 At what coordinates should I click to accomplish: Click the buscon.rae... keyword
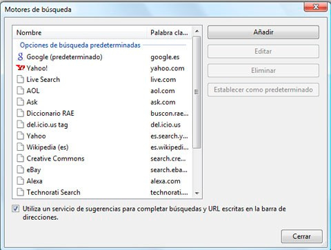tap(170, 113)
